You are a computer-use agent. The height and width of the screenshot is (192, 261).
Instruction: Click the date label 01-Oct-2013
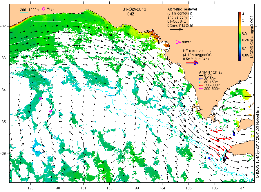134,9
